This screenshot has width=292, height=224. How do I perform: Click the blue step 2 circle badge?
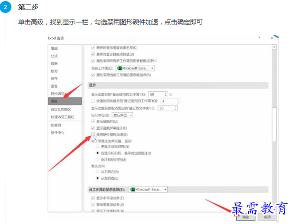pyautogui.click(x=5, y=7)
